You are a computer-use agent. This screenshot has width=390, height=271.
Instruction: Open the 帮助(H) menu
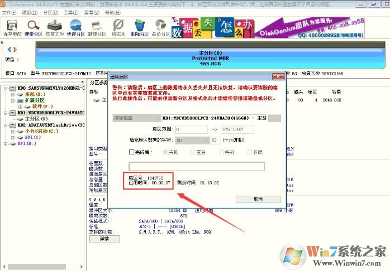pos(112,12)
